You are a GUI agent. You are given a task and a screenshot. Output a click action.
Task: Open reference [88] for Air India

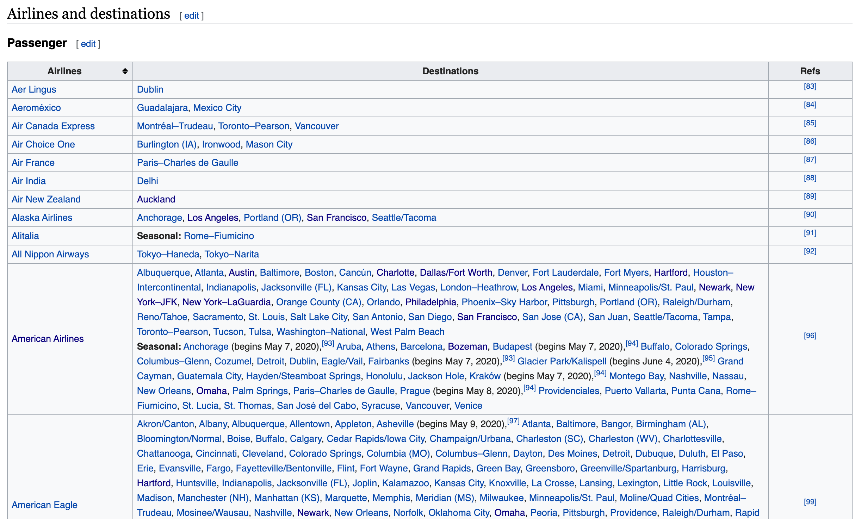[810, 178]
